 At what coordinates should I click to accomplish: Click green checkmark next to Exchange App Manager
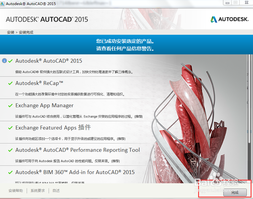pyautogui.click(x=10, y=106)
